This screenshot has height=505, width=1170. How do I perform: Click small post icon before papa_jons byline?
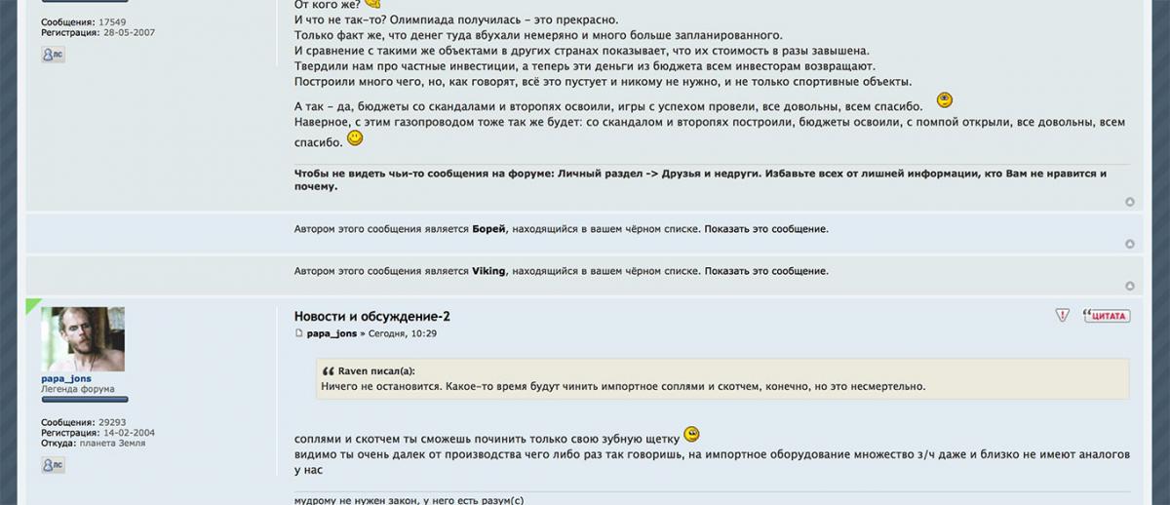pyautogui.click(x=299, y=333)
